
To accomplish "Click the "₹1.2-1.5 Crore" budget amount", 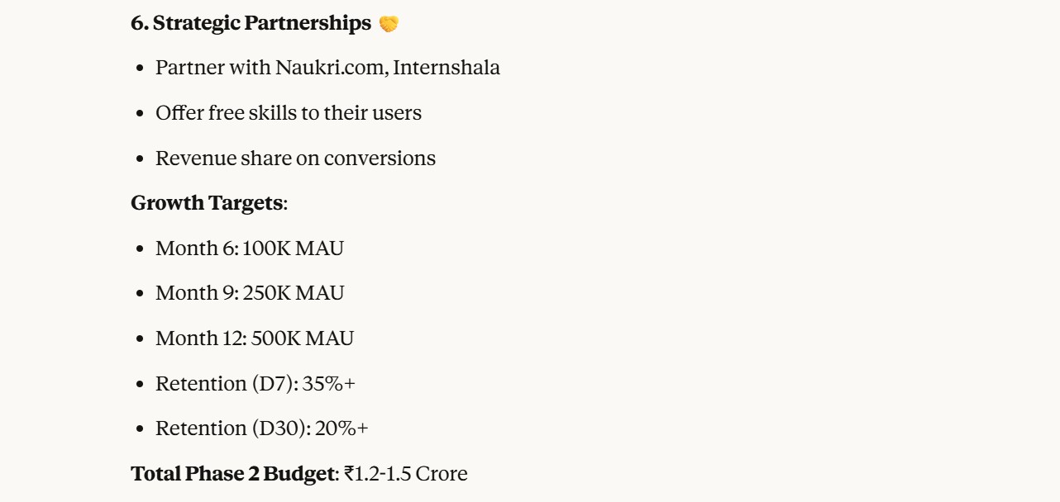I will [x=406, y=474].
